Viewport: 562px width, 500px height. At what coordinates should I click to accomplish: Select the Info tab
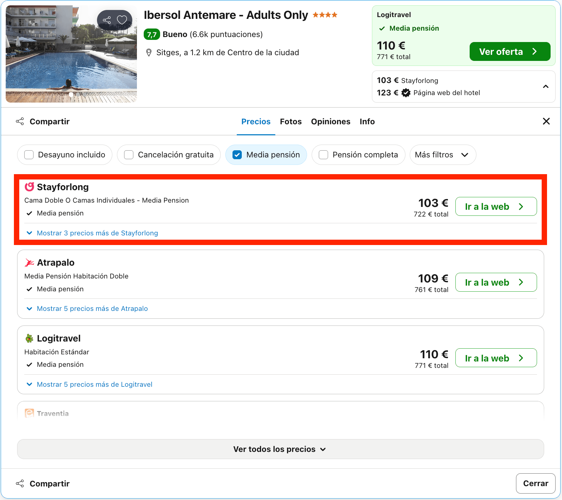pos(367,122)
